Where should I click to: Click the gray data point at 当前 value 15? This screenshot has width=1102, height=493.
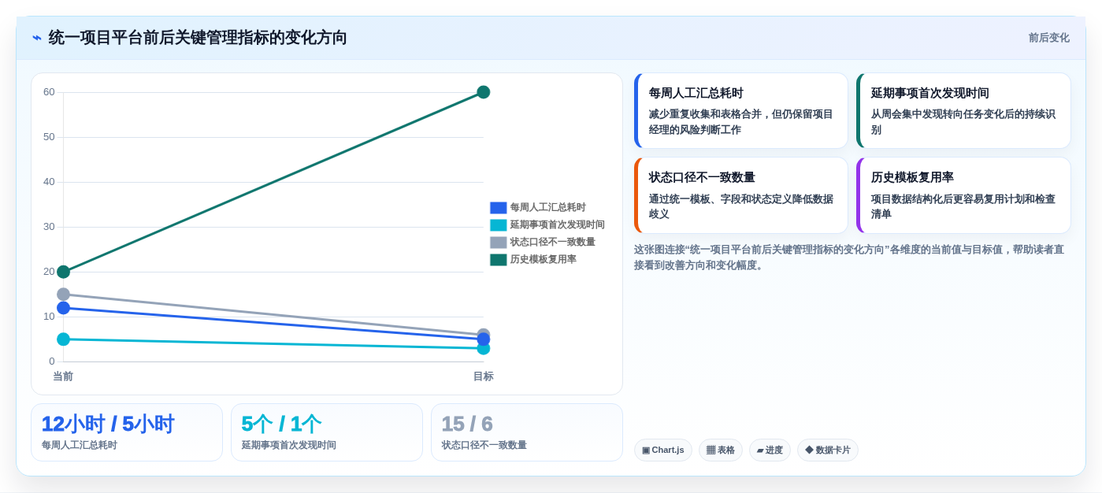click(63, 294)
